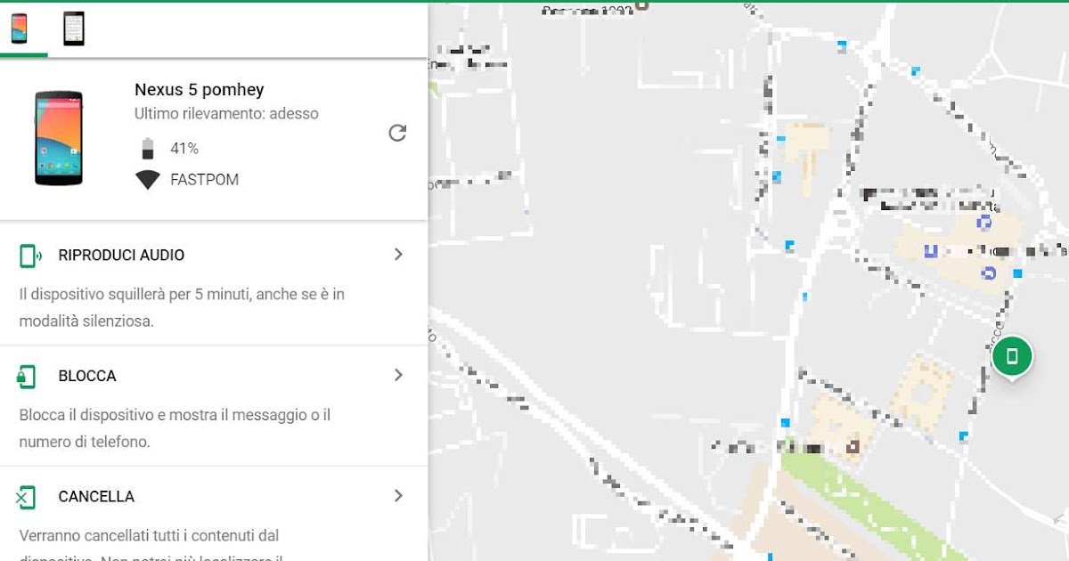Click the FASTPOM network name

(x=205, y=180)
